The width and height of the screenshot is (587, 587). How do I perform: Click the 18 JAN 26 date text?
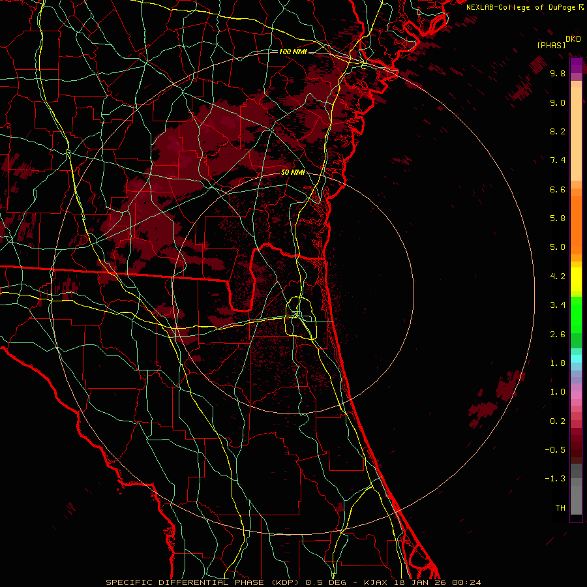coord(420,582)
